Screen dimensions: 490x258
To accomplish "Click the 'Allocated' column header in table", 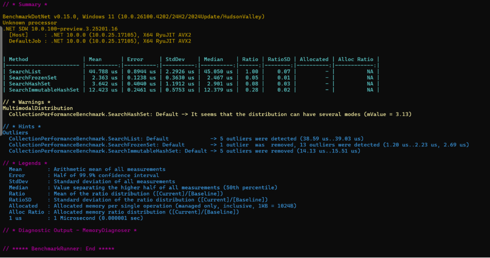I will click(x=314, y=59).
